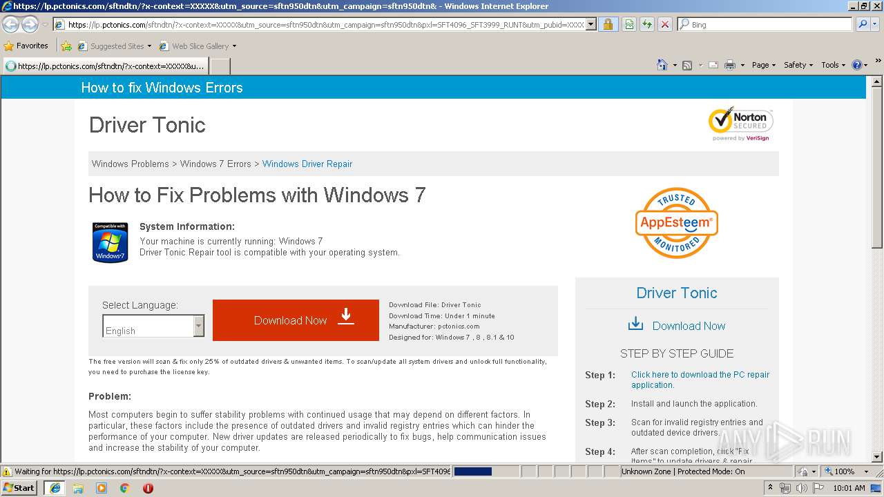Click the browser Forward arrow button
884x497 pixels.
point(30,24)
